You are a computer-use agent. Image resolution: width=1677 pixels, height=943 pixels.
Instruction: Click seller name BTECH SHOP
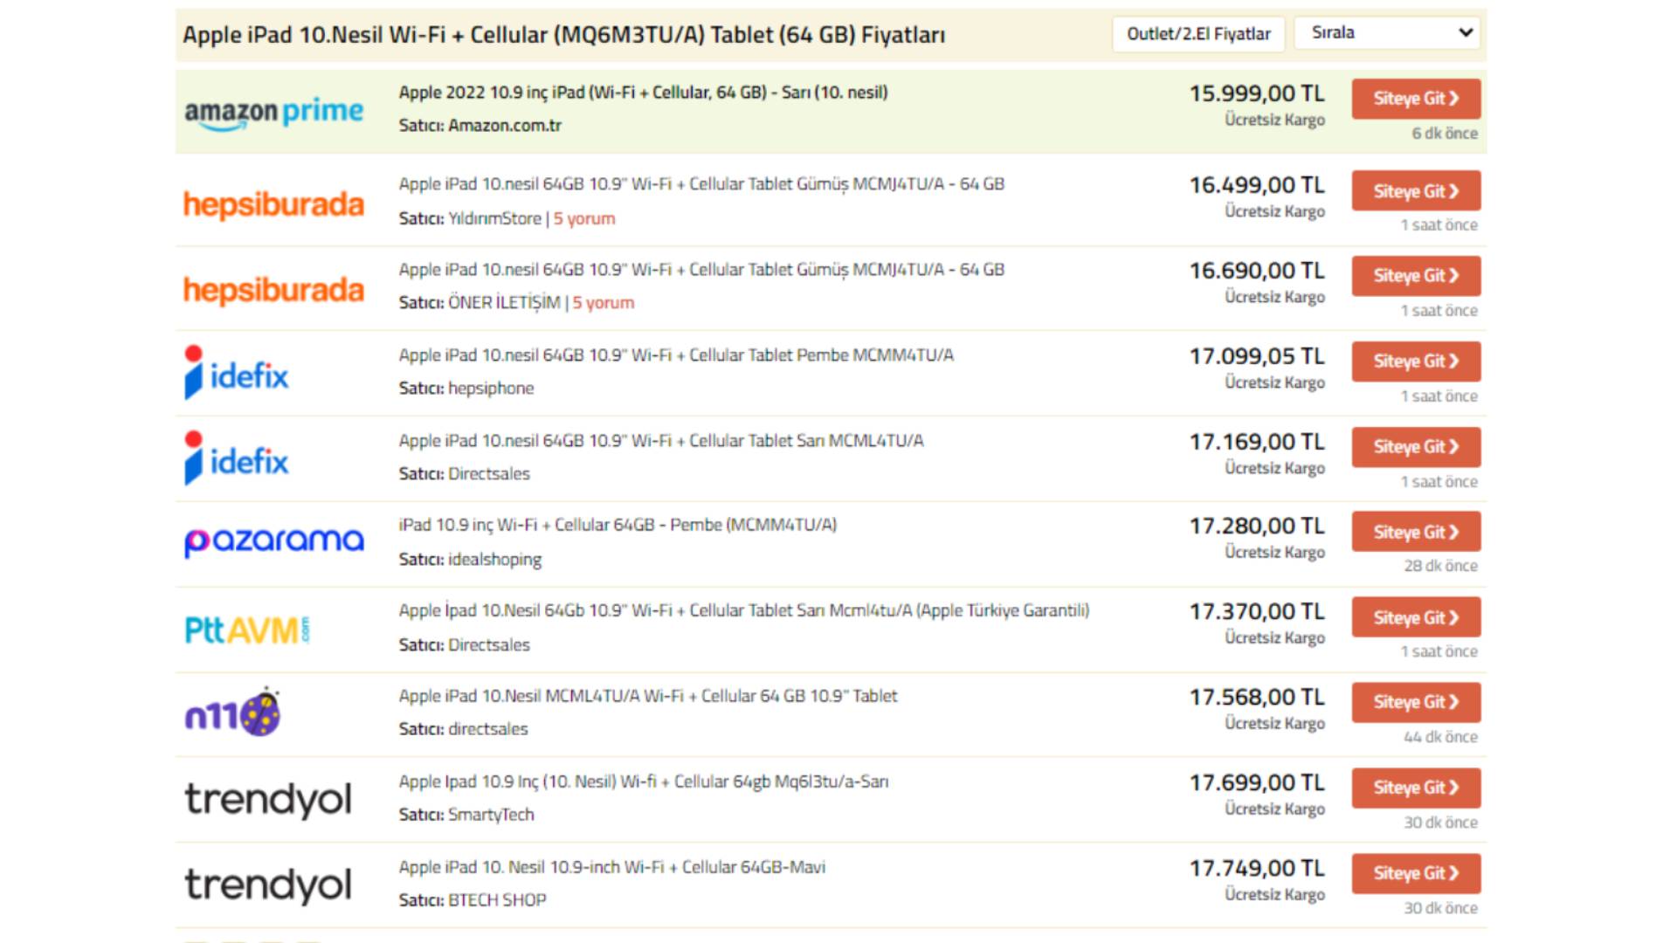coord(497,900)
